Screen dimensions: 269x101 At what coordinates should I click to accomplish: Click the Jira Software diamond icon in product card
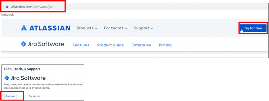point(7,78)
